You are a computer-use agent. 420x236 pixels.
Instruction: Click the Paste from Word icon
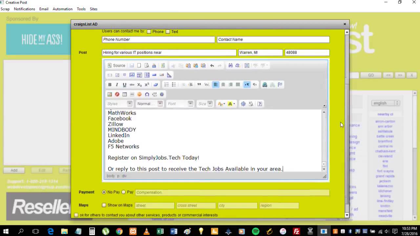pos(203,66)
